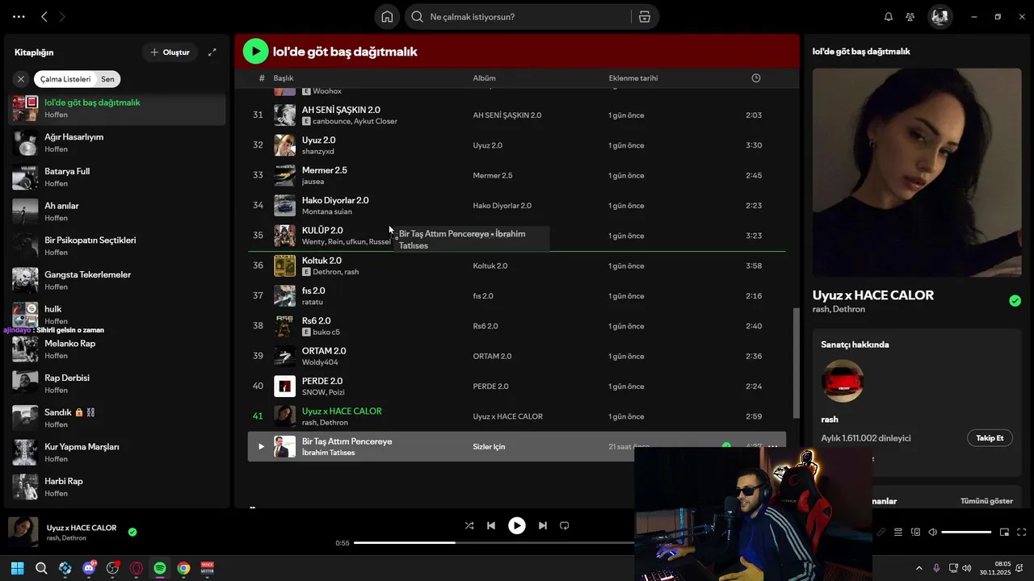Image resolution: width=1034 pixels, height=581 pixels.
Task: Open the Batarya Full playlist
Action: point(117,178)
